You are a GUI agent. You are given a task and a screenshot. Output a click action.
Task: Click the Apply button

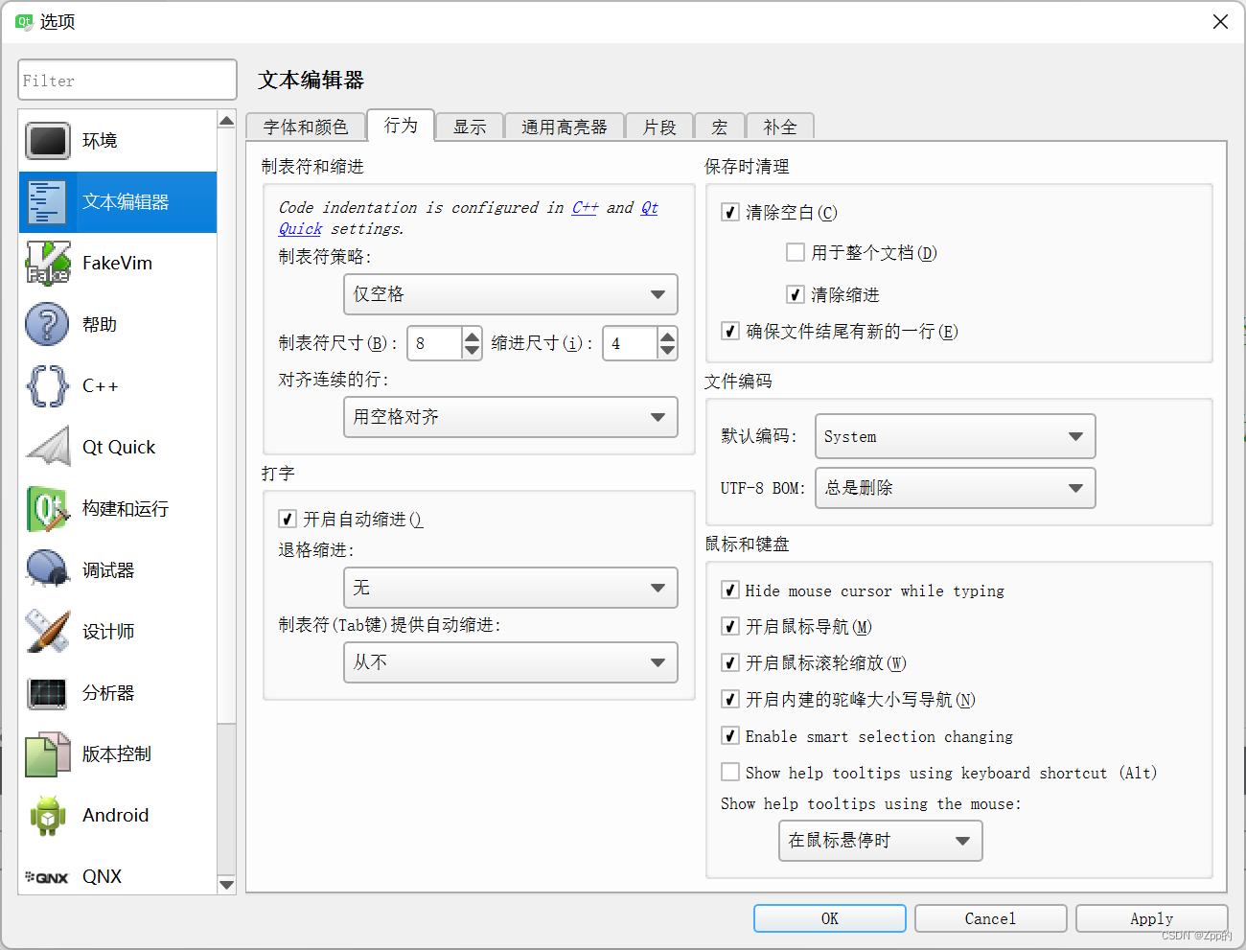(1151, 917)
